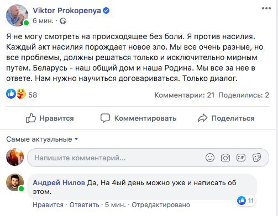This screenshot has height=216, width=278.
Task: Attach a photo using the camera icon
Action: point(225,158)
